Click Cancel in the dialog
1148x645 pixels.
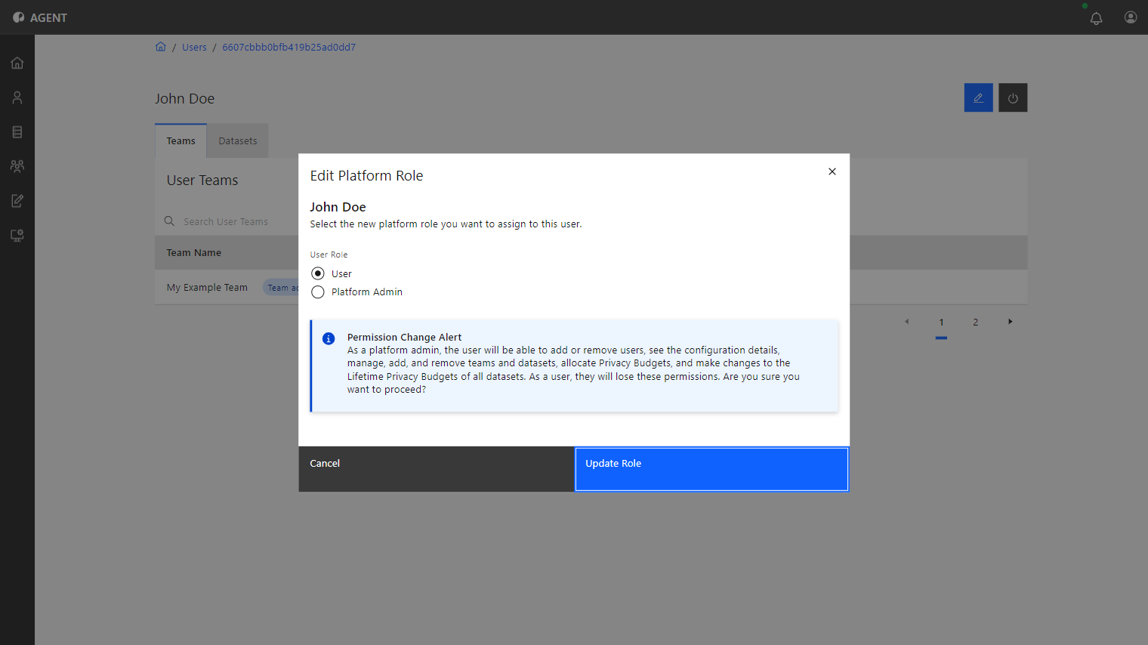437,469
